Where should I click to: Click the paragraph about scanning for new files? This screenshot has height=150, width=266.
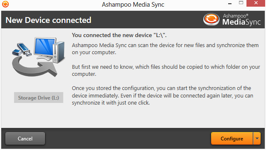tap(165, 49)
